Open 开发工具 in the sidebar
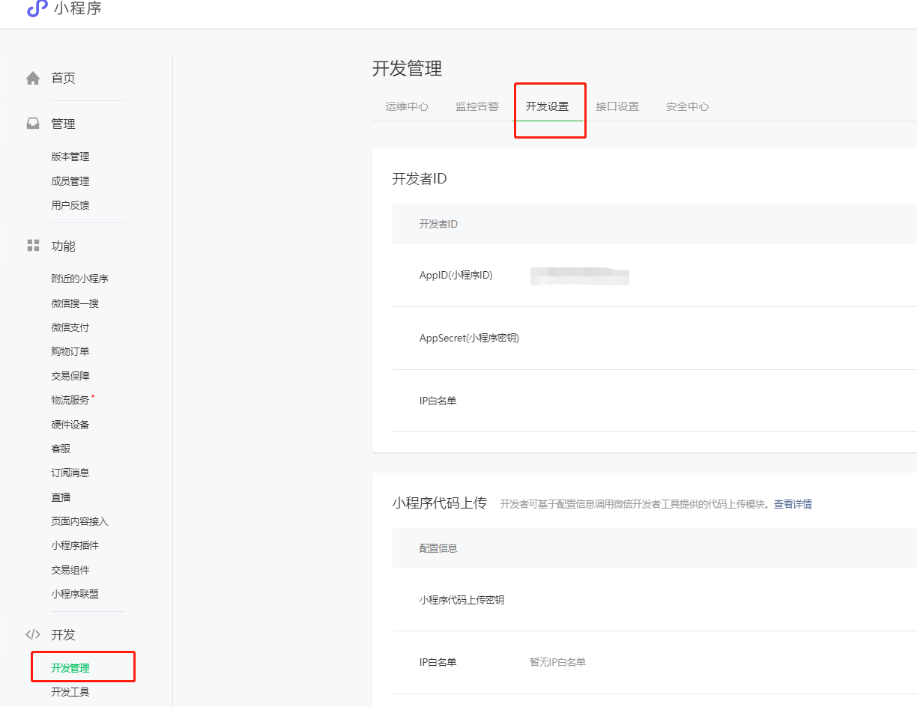This screenshot has height=707, width=917. 70,692
